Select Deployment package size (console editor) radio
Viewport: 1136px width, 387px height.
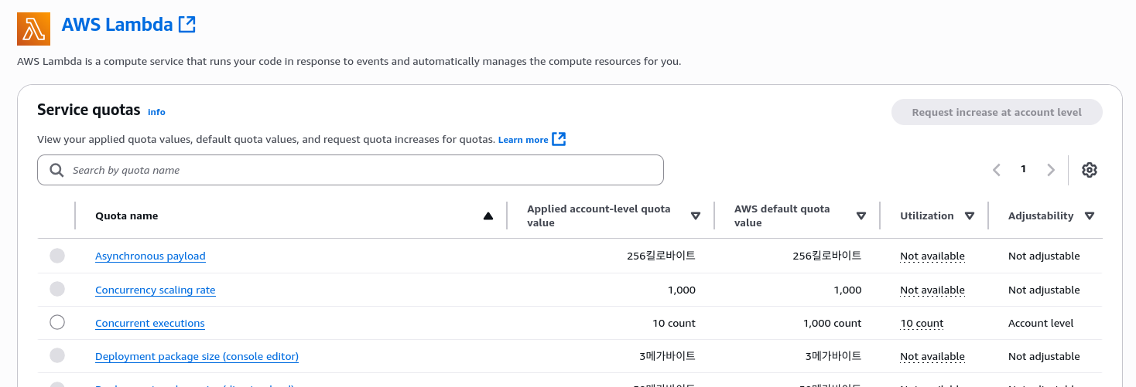[57, 355]
